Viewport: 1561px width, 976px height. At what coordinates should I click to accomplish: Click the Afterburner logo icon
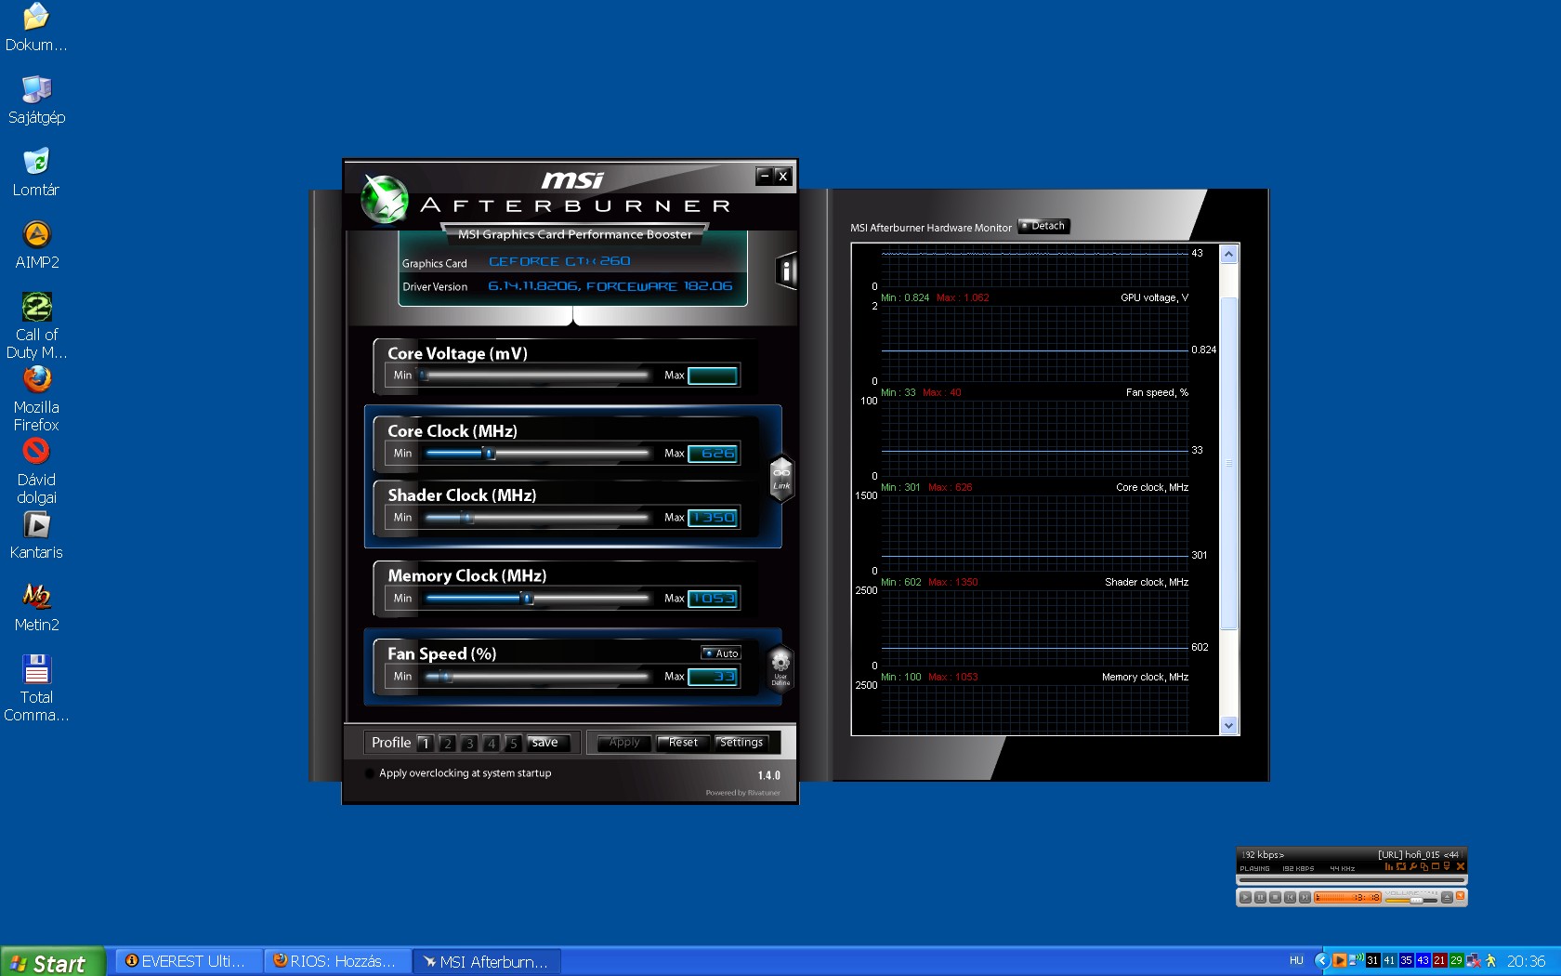pyautogui.click(x=384, y=199)
